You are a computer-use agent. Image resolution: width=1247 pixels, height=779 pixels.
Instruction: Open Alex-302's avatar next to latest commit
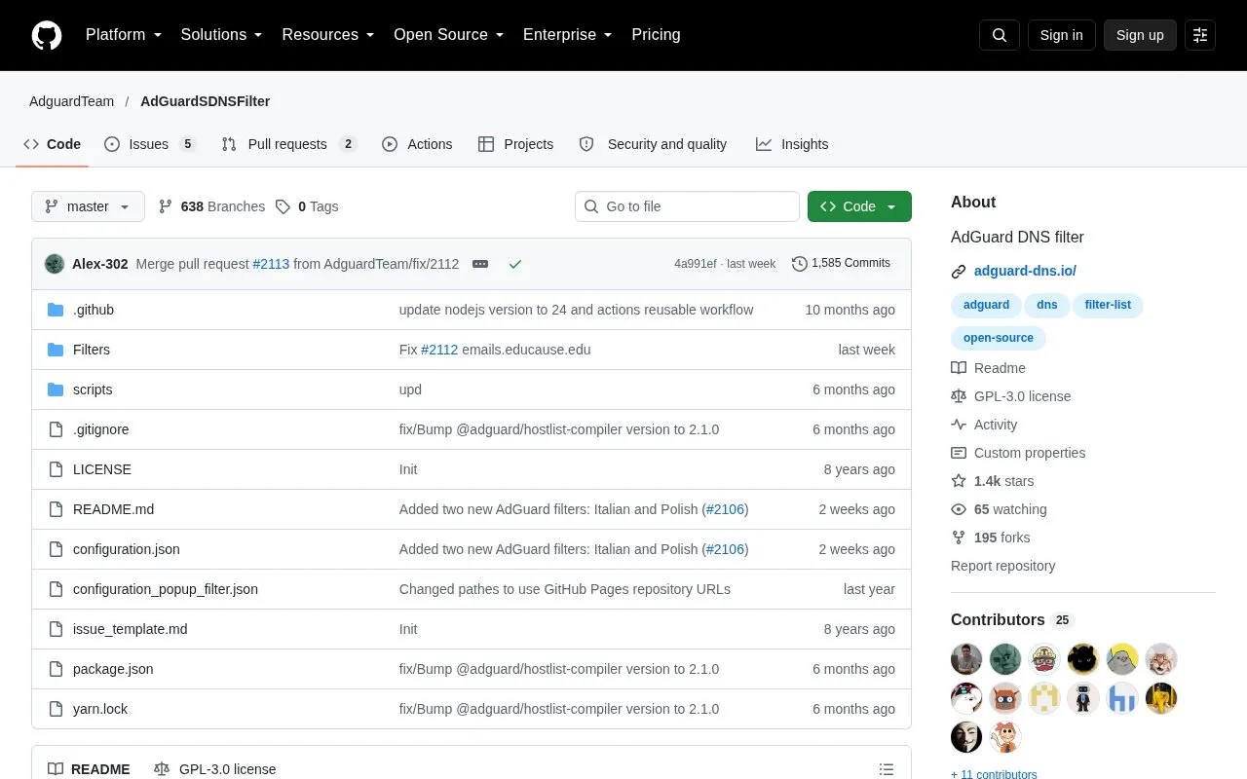[x=55, y=264]
